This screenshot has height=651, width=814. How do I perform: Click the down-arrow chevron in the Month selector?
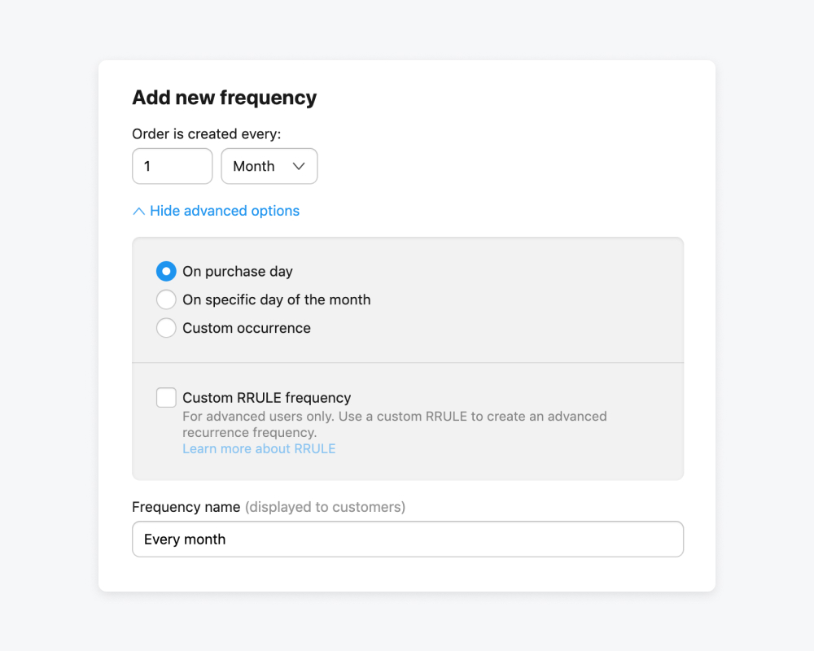(299, 166)
